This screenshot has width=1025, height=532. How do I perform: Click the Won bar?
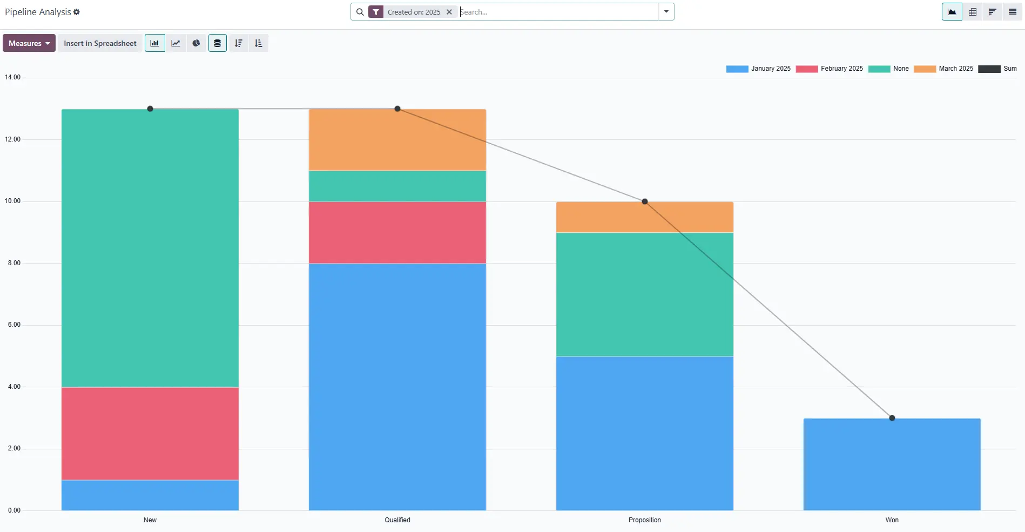892,464
